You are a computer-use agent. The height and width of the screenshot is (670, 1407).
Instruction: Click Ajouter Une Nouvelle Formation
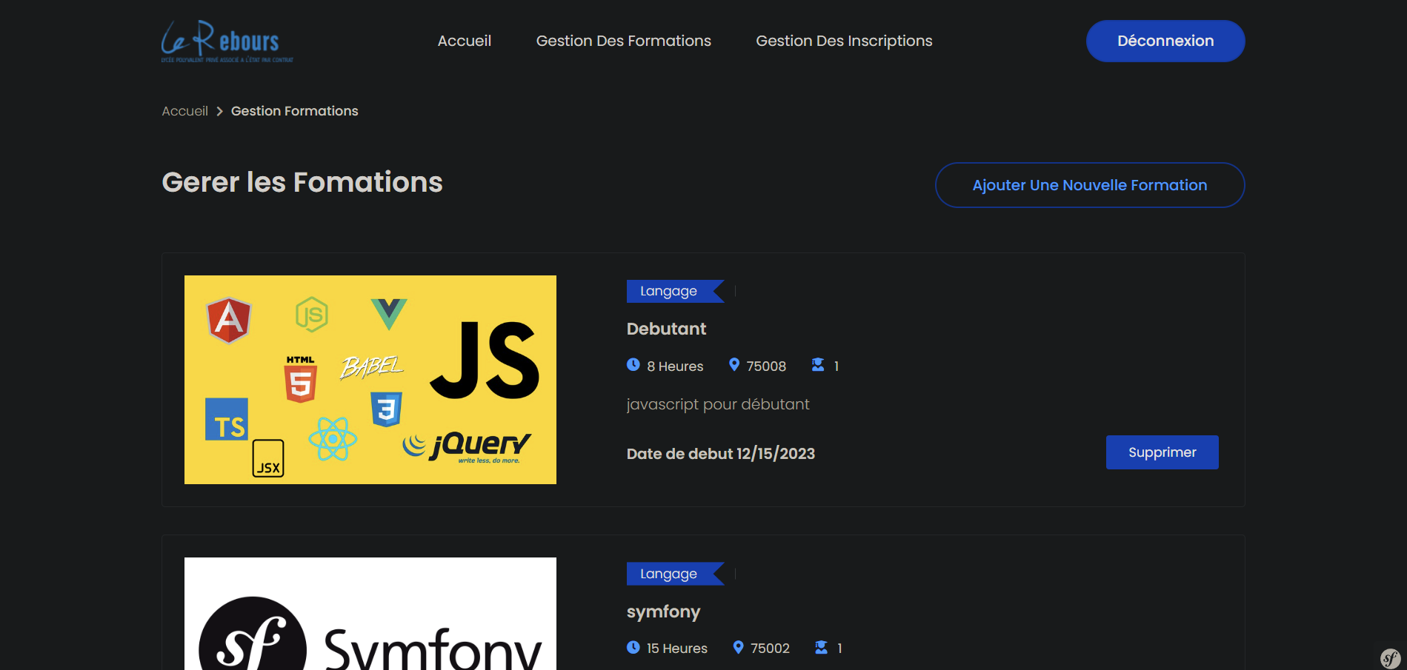point(1090,185)
